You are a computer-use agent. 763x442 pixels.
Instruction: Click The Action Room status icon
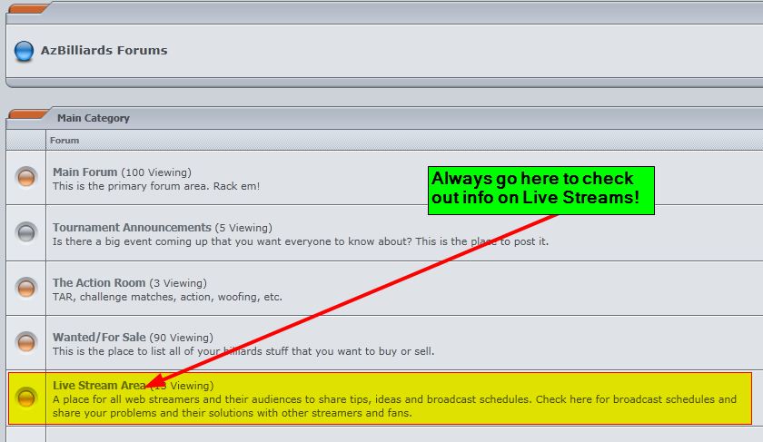[x=26, y=288]
